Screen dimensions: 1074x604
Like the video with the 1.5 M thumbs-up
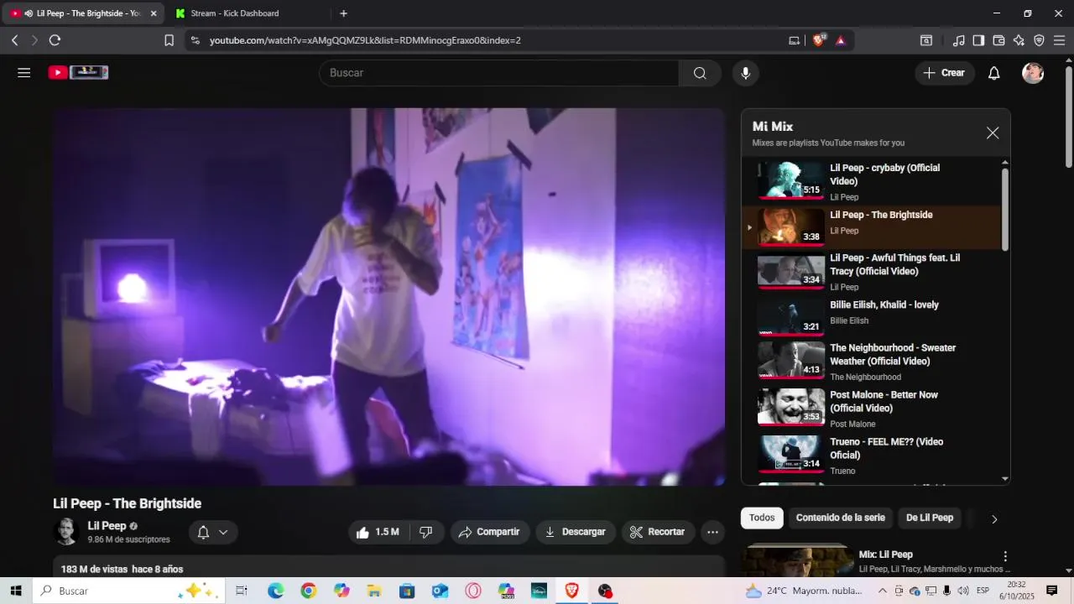[x=378, y=532]
